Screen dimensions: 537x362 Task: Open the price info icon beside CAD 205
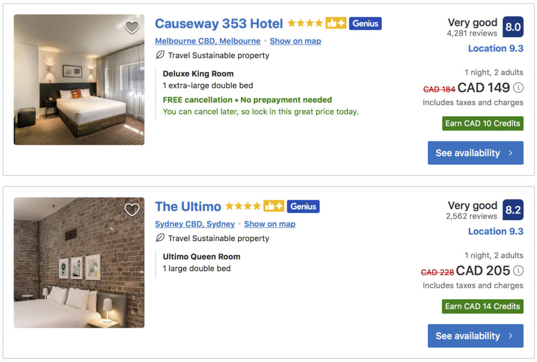(519, 271)
